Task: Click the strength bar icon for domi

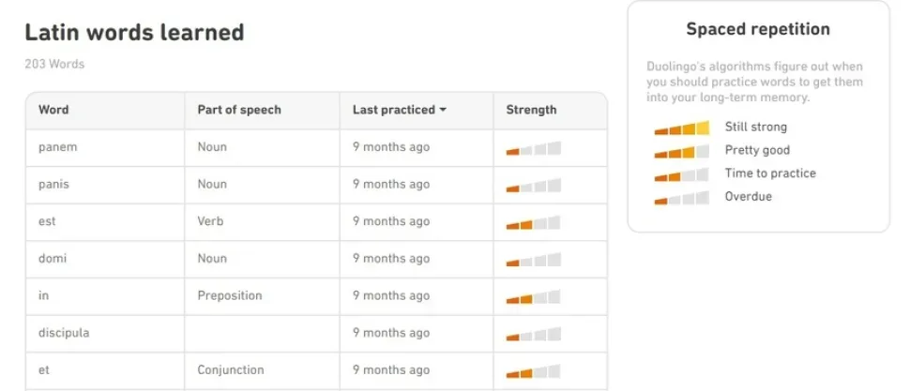Action: click(x=534, y=260)
